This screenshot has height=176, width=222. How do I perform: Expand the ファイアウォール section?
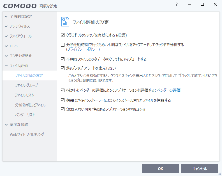click(6, 36)
